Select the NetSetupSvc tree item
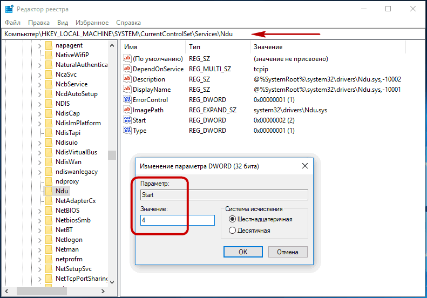The height and width of the screenshot is (298, 427). pyautogui.click(x=73, y=269)
